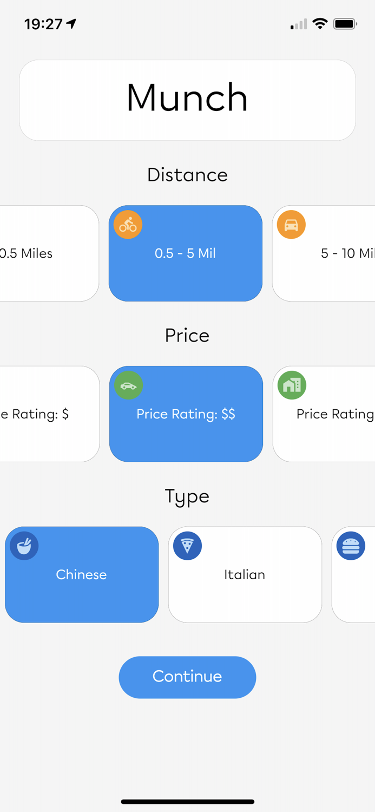
Task: Tap the Munch title banner
Action: [x=187, y=100]
